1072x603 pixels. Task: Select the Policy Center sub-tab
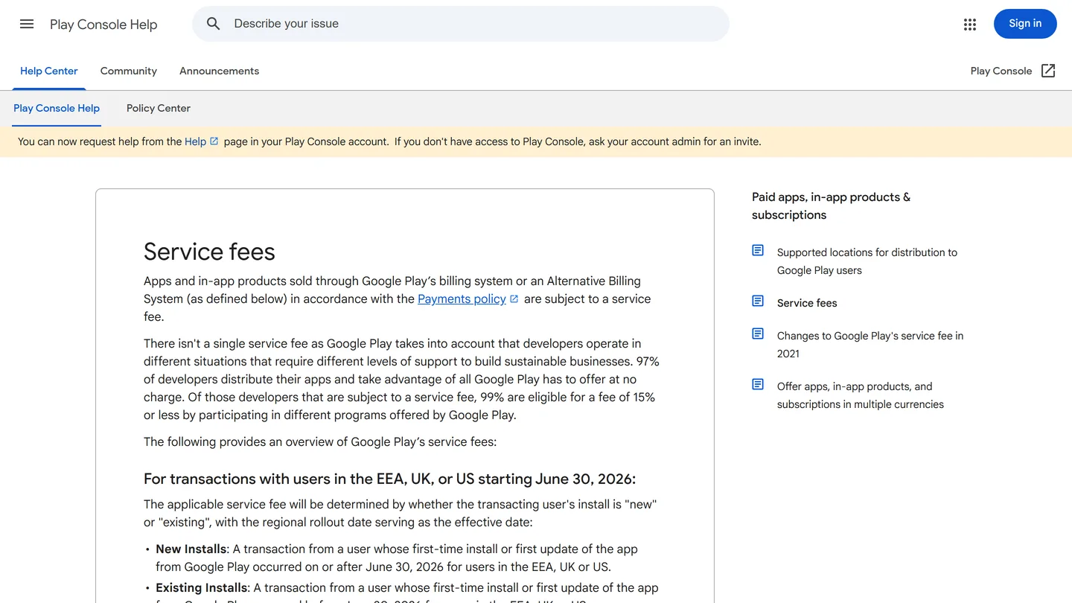point(159,108)
